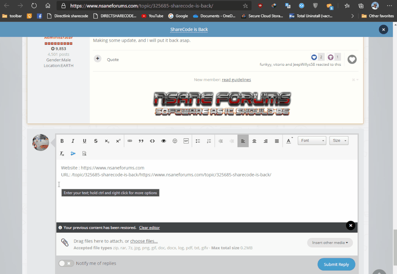The height and width of the screenshot is (274, 397).
Task: Open the signature options dropdown arrow
Action: pyautogui.click(x=357, y=79)
